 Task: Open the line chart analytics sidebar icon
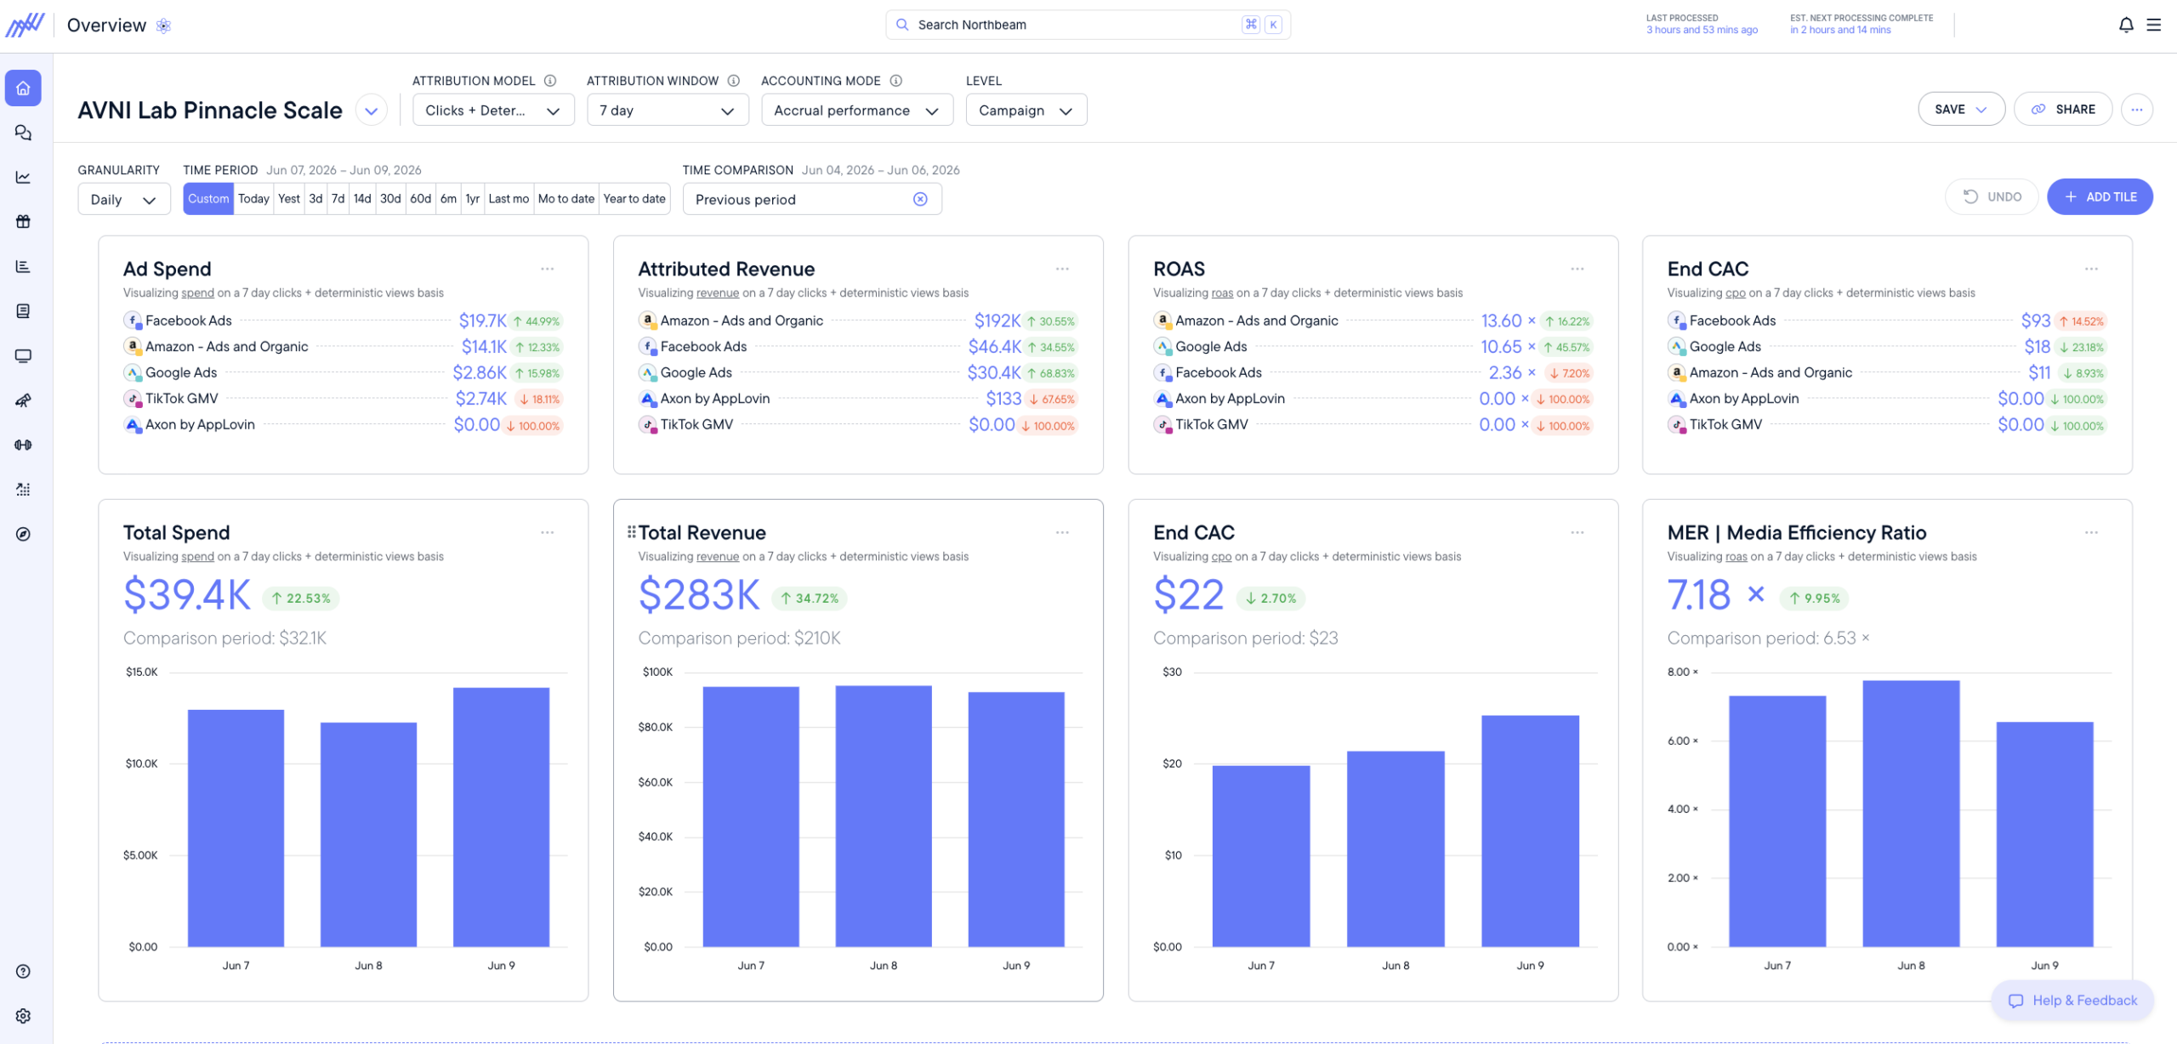point(23,177)
